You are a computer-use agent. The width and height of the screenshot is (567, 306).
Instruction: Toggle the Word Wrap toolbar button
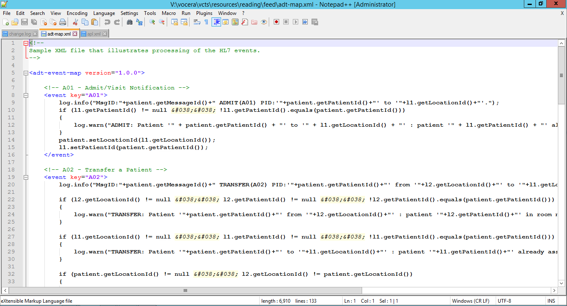[x=197, y=22]
